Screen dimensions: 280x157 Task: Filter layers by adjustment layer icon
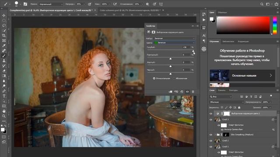pyautogui.click(x=246, y=96)
